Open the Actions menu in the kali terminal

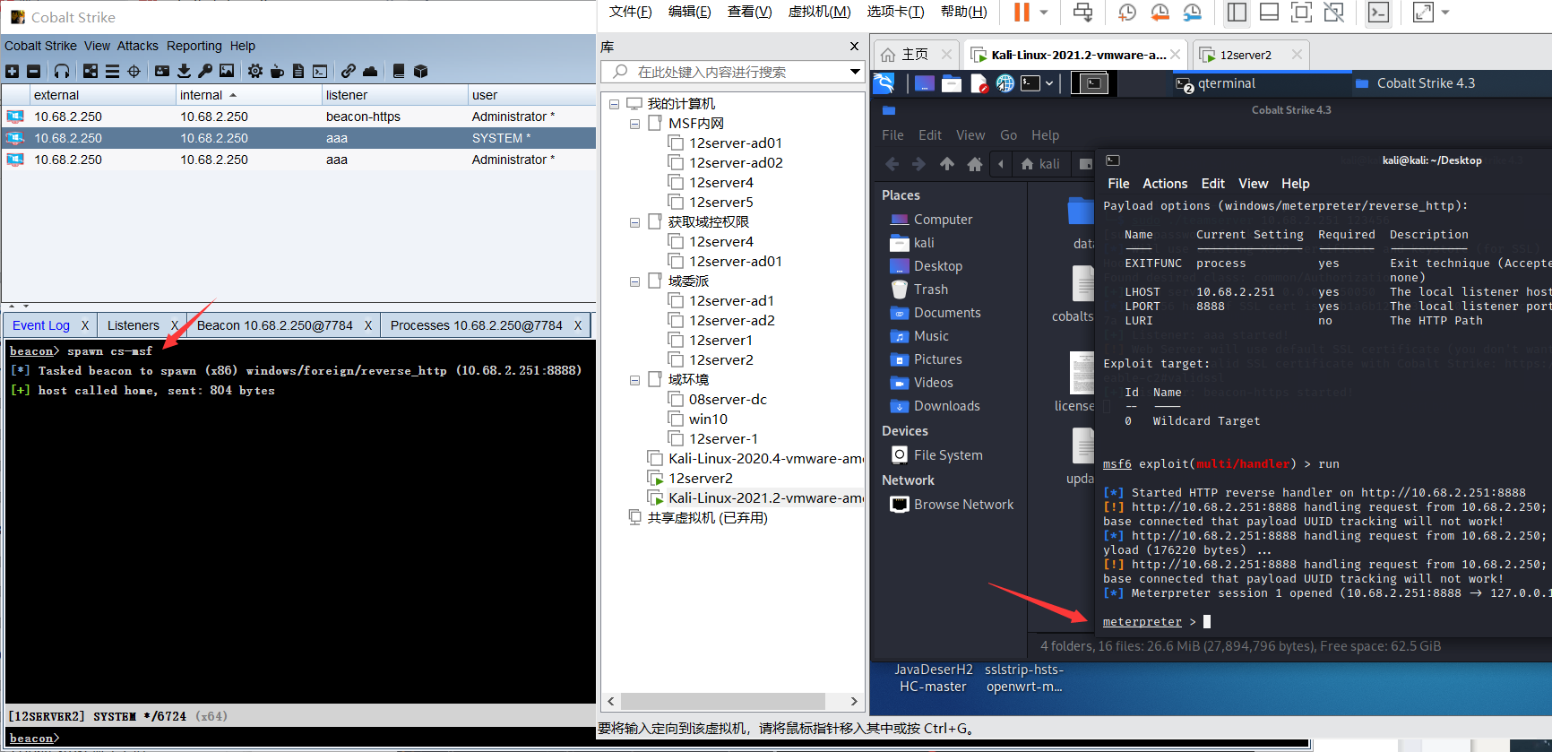tap(1165, 184)
